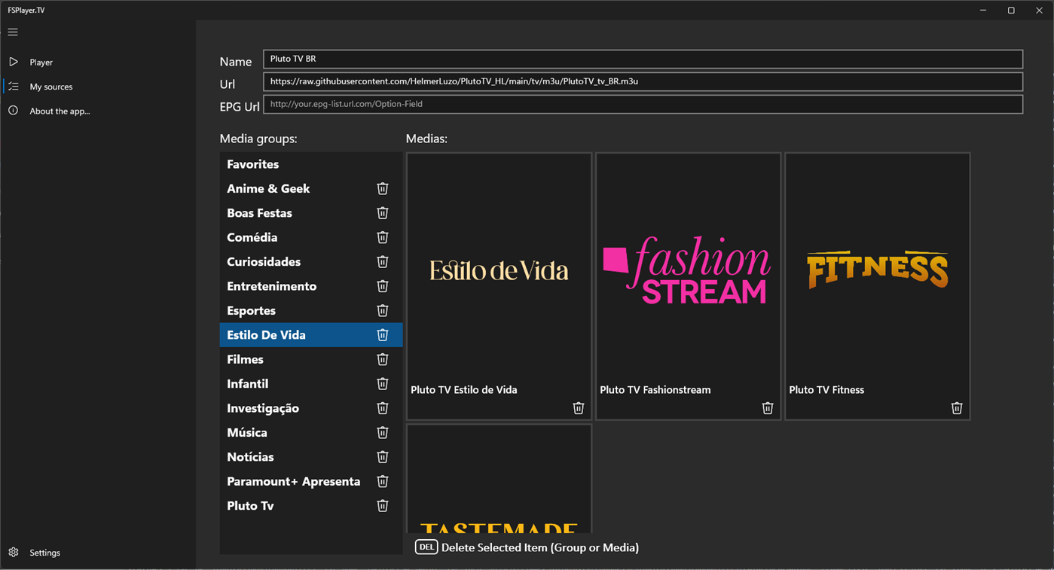The image size is (1054, 570).
Task: Open the hamburger navigation menu
Action: click(x=12, y=32)
